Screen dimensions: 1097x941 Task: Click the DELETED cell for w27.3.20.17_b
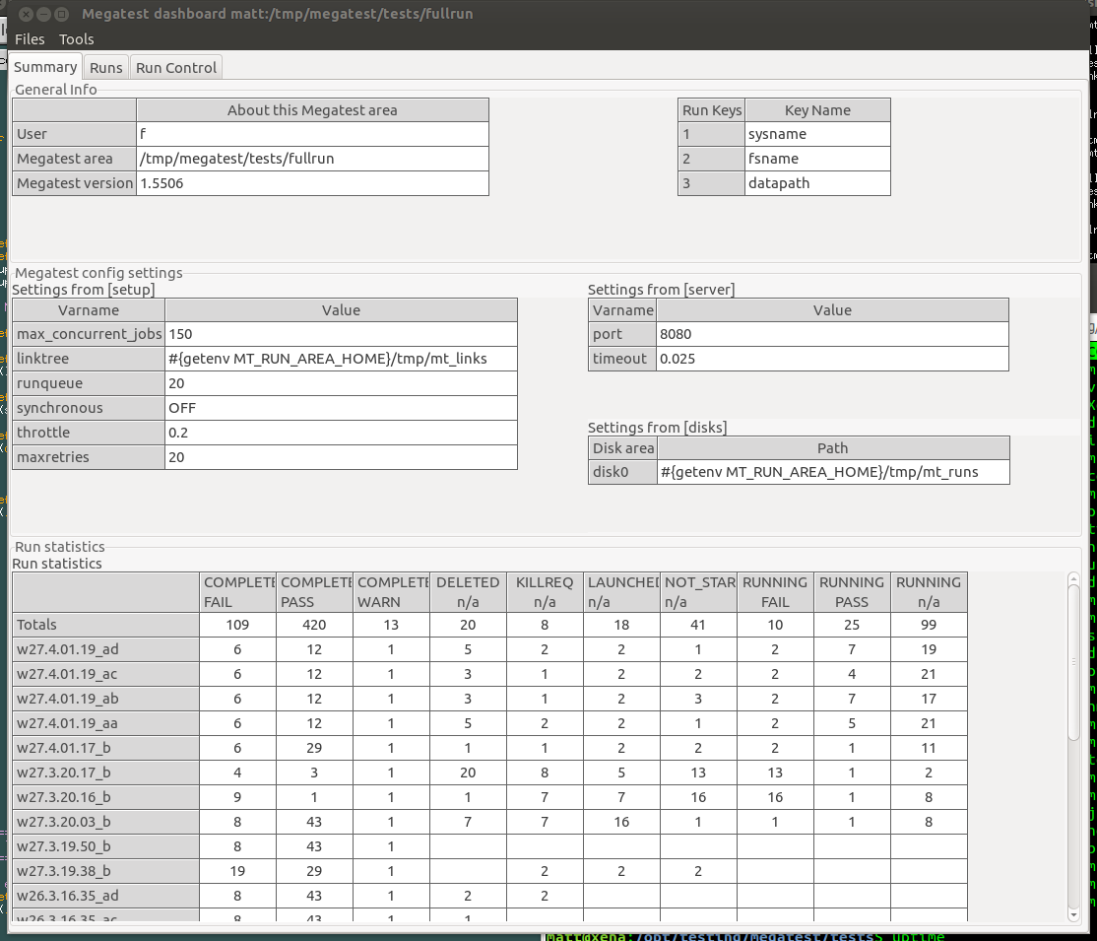468,773
